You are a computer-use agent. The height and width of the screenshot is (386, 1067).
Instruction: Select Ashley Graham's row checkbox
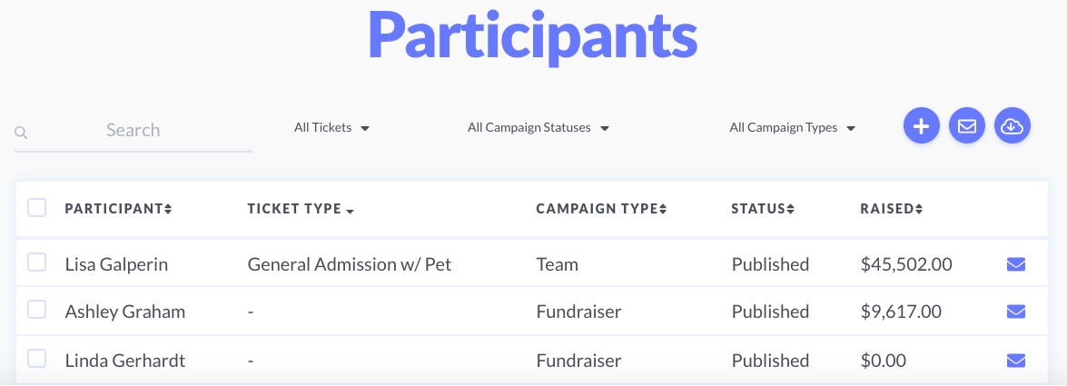36,310
